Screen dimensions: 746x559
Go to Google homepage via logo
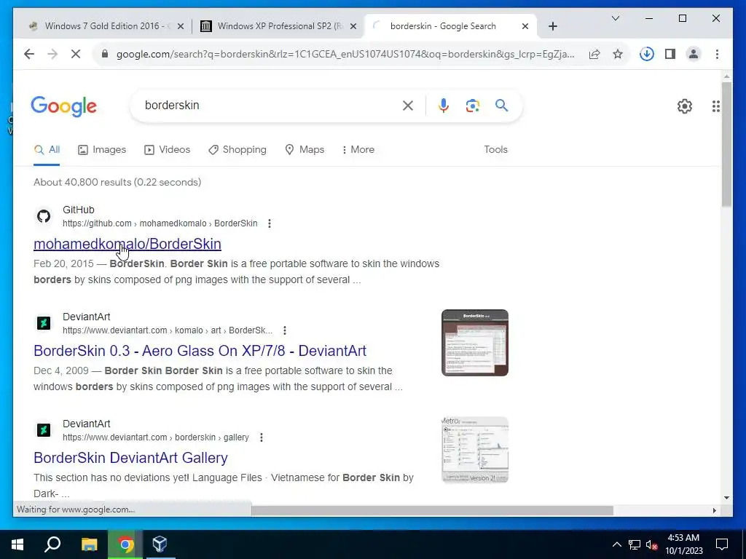coord(64,106)
